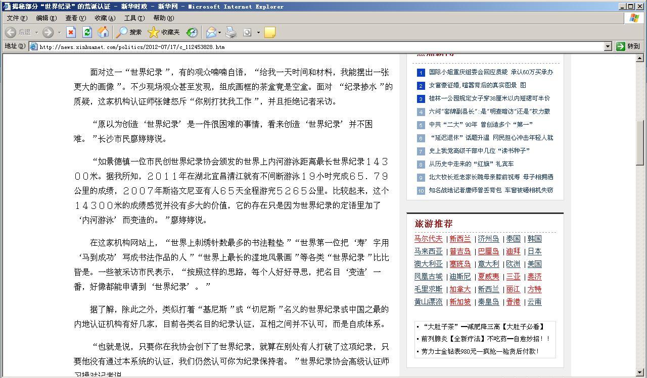Image resolution: width=647 pixels, height=378 pixels.
Task: Open the 文件(F) menu
Action: (17, 18)
